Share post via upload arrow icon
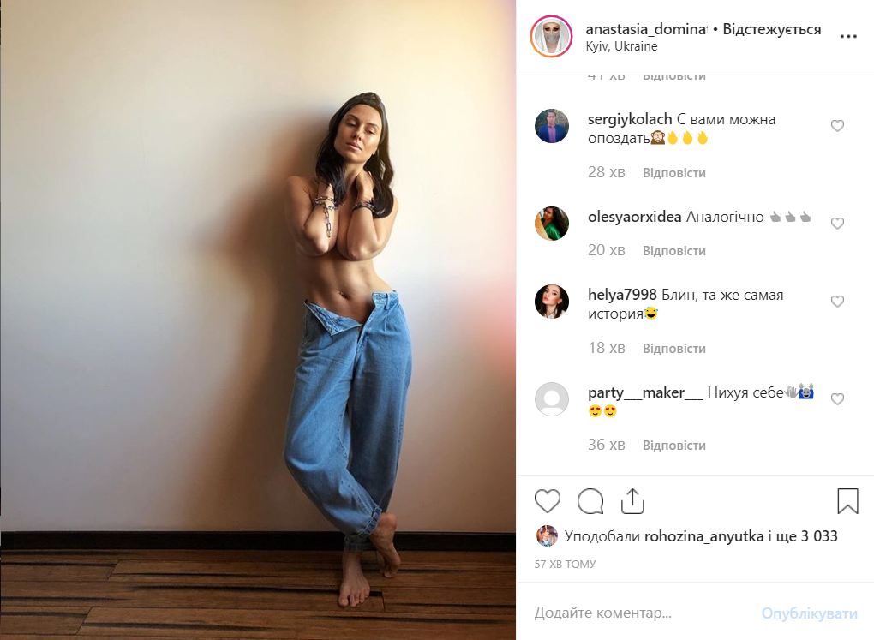Screen dimensions: 874x640 [x=632, y=500]
